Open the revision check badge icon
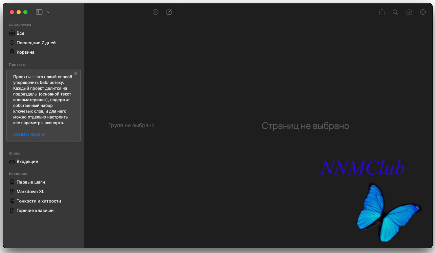The height and width of the screenshot is (253, 435). [409, 12]
